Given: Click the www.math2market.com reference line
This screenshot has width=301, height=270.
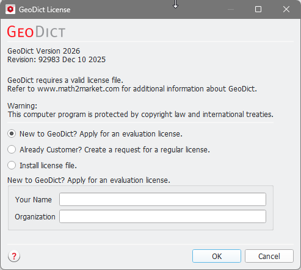Looking at the screenshot, I should 132,89.
